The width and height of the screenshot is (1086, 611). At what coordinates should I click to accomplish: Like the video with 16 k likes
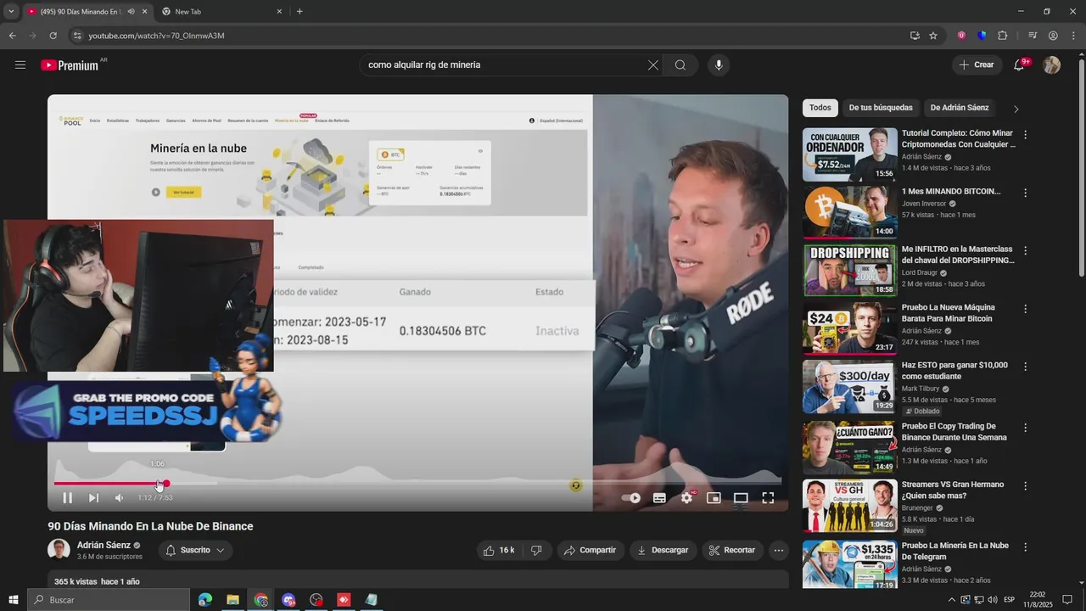coord(499,550)
